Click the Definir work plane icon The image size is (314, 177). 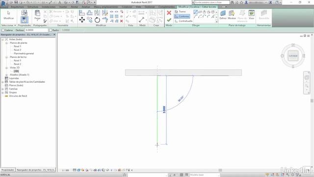(223, 13)
